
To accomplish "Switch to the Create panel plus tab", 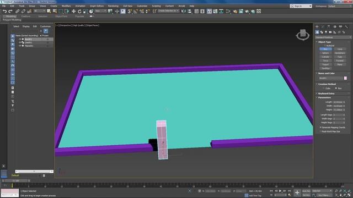I will 317,27.
